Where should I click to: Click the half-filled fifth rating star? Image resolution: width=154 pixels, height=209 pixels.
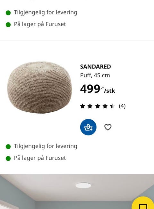112,106
